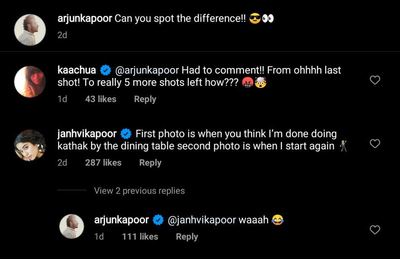
Task: Click the verified badge on arjunkapoor's reply
Action: click(x=158, y=220)
